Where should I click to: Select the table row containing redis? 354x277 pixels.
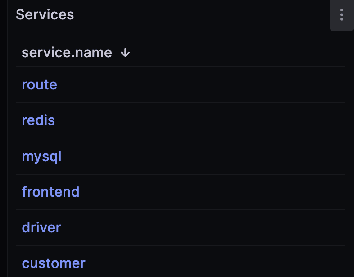(x=181, y=120)
